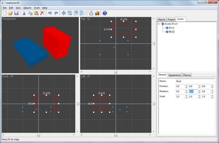The image size is (219, 143).
Task: Open a file with the folder icon
Action: pyautogui.click(x=10, y=13)
